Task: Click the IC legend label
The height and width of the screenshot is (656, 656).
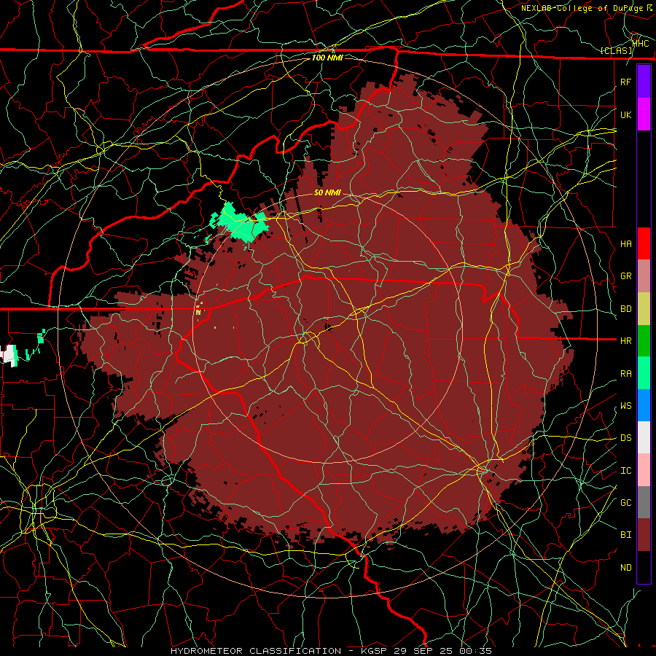Action: 626,471
